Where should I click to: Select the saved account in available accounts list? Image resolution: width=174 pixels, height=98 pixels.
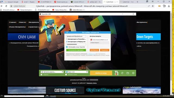[x=100, y=40]
